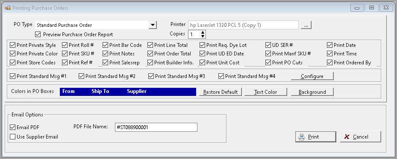Toggle Print Time checkbox

point(329,54)
